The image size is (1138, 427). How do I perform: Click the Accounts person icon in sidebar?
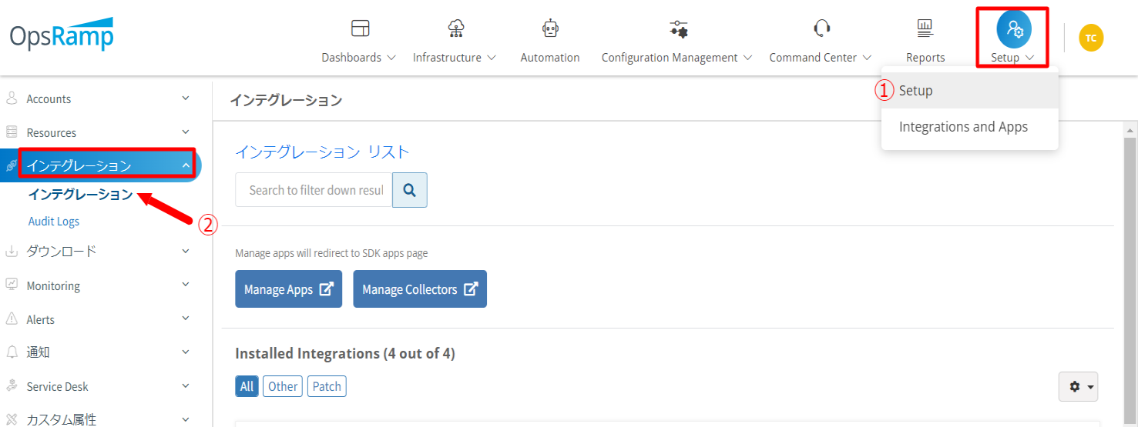point(12,98)
